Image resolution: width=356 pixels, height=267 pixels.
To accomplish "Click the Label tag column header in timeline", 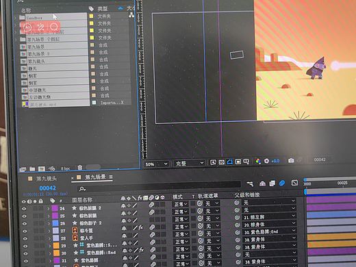I will pyautogui.click(x=53, y=201).
